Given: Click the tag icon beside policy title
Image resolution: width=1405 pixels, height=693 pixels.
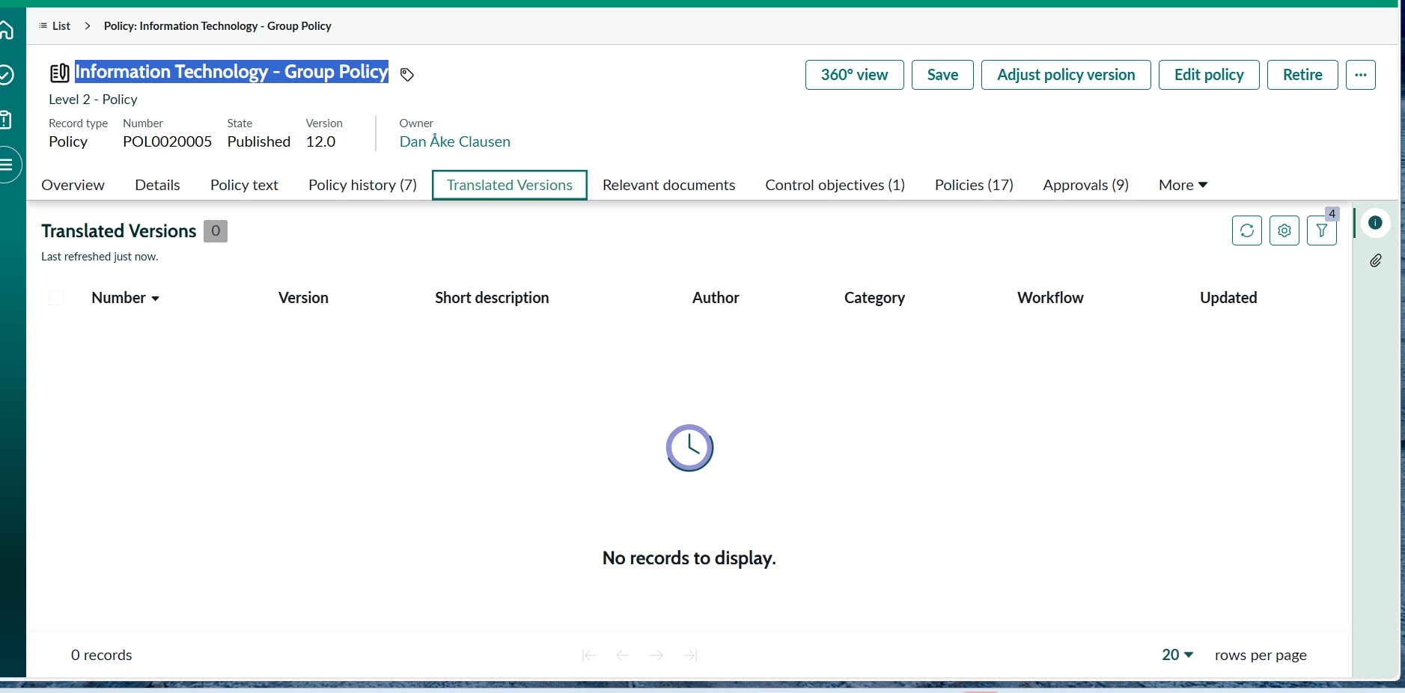Looking at the screenshot, I should coord(407,75).
